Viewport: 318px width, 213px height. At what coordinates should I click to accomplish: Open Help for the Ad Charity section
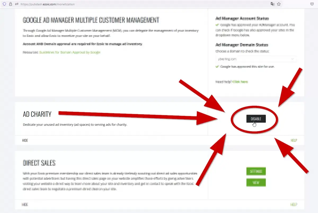click(294, 141)
